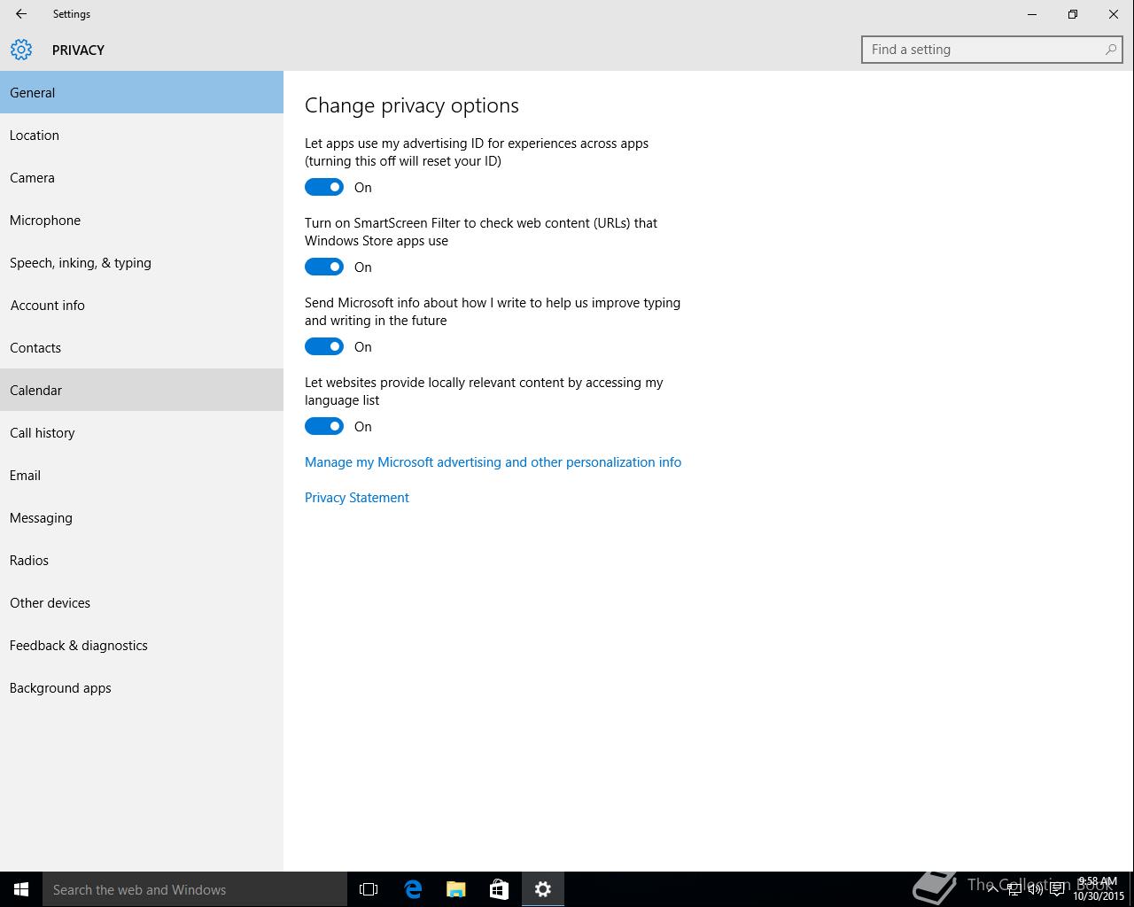Open Email privacy settings
Screen dimensions: 1134x907
tap(142, 475)
